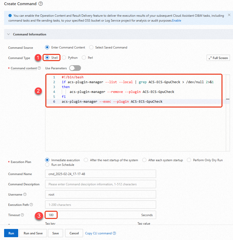
Task: Open the Create Command help icon
Action: [x=40, y=4]
